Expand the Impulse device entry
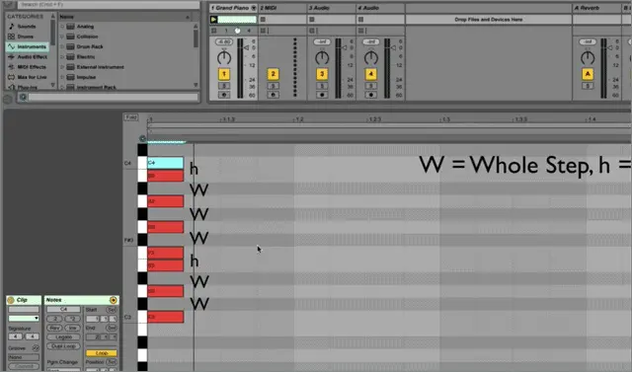Image resolution: width=632 pixels, height=372 pixels. [x=62, y=77]
